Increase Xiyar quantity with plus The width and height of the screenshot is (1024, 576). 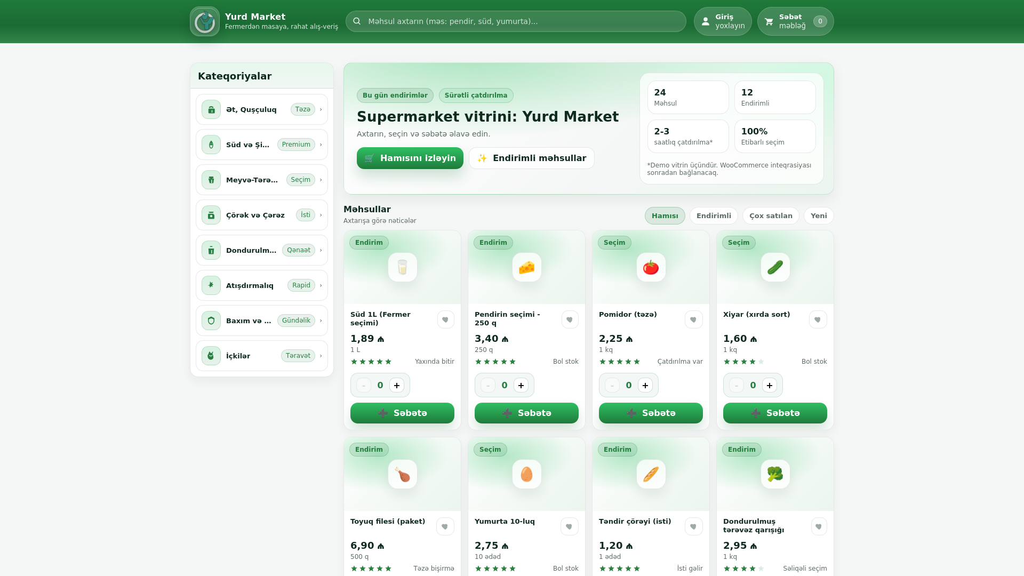[770, 385]
